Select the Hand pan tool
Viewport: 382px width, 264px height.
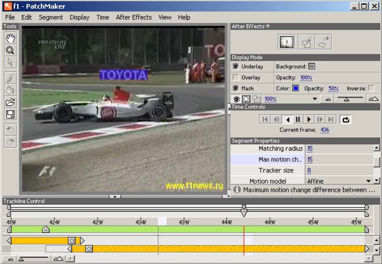tap(10, 38)
